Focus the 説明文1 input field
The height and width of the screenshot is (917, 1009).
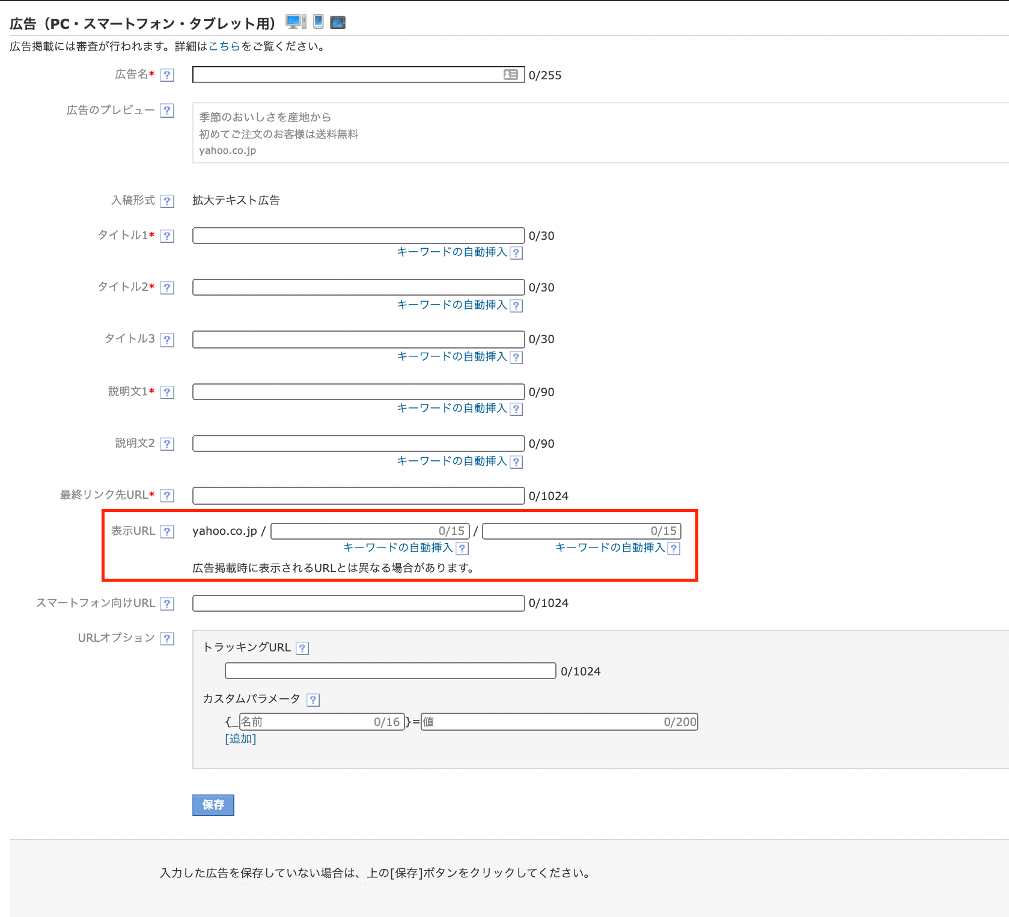click(x=359, y=392)
